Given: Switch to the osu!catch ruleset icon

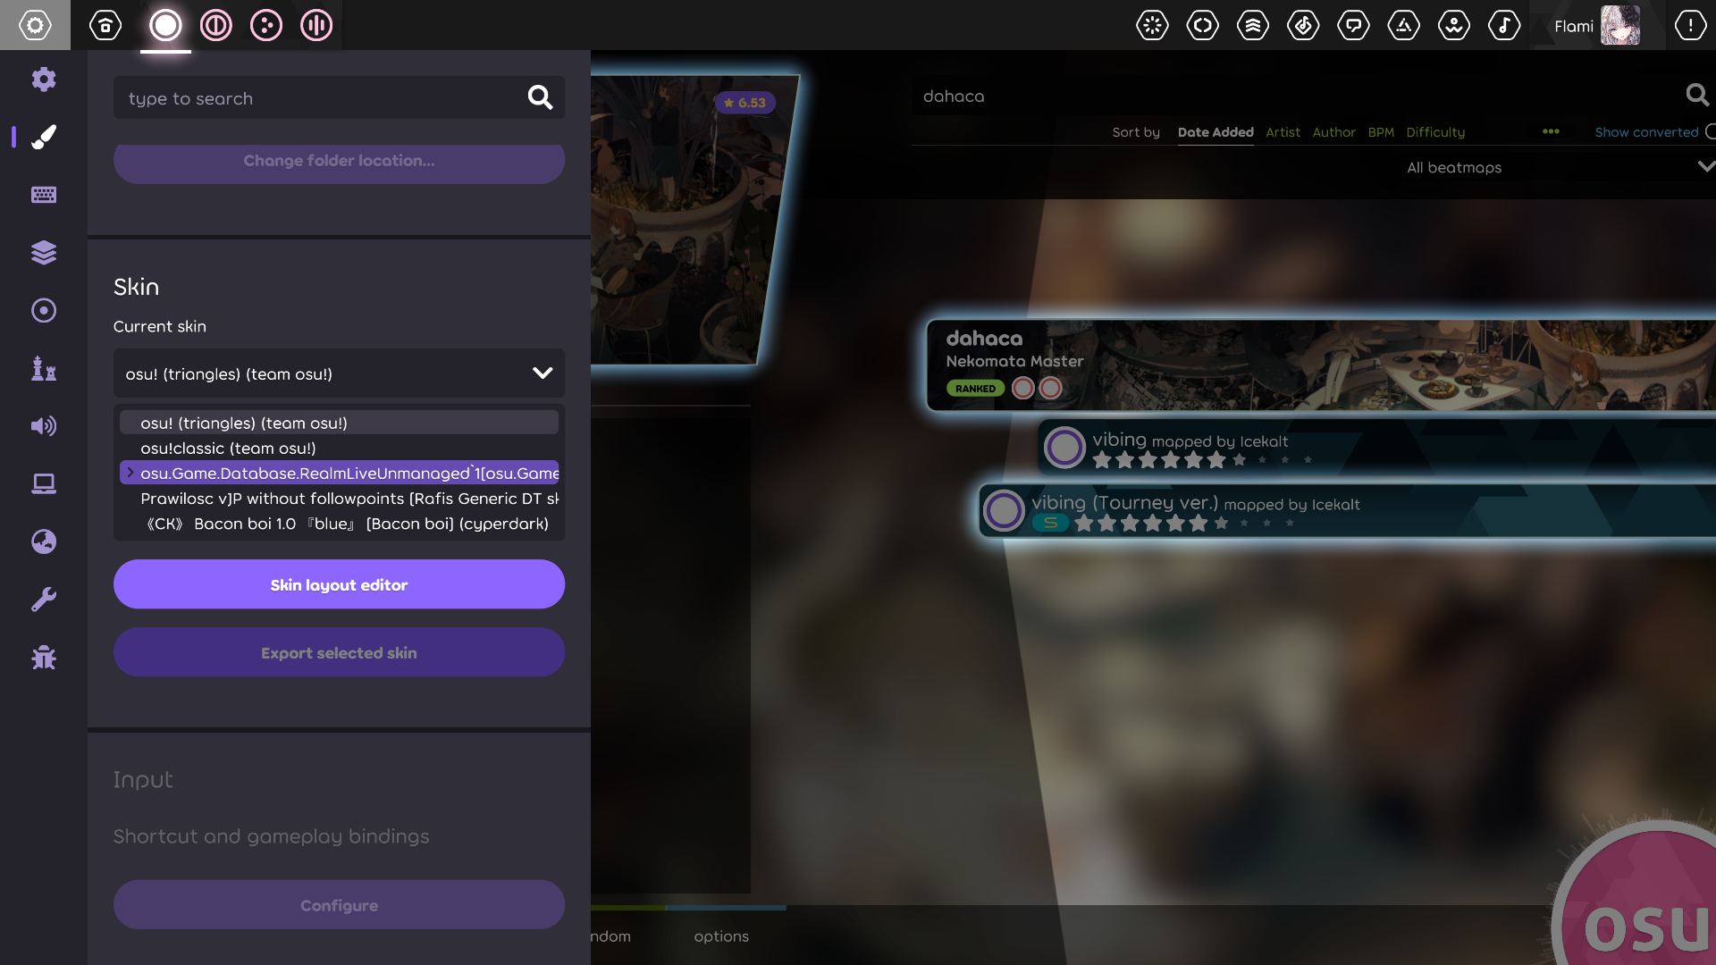Looking at the screenshot, I should click(266, 25).
